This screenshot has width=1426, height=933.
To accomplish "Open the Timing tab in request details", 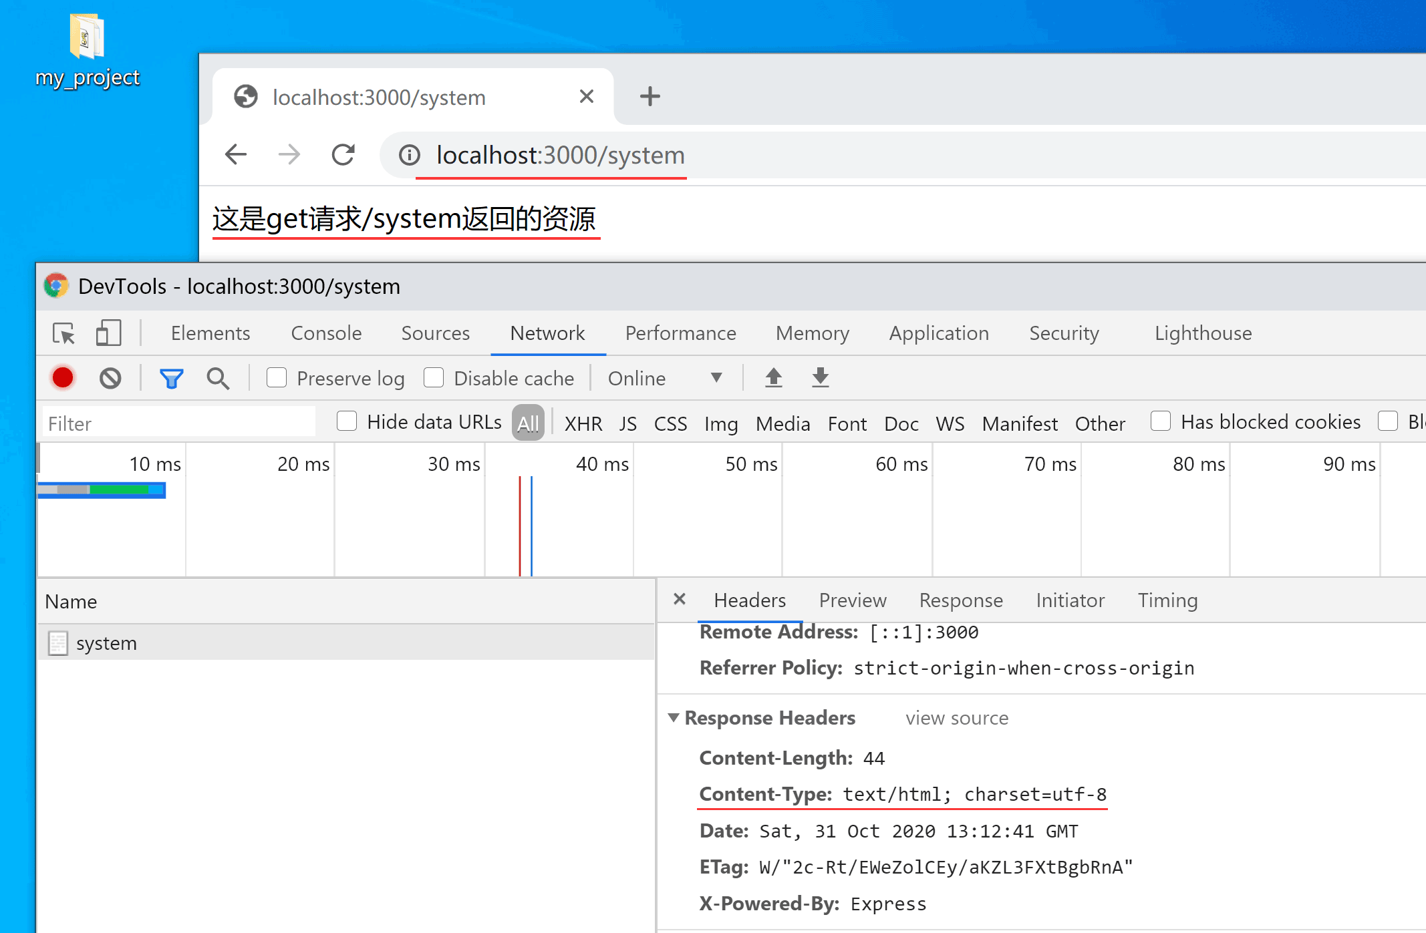I will pyautogui.click(x=1167, y=600).
